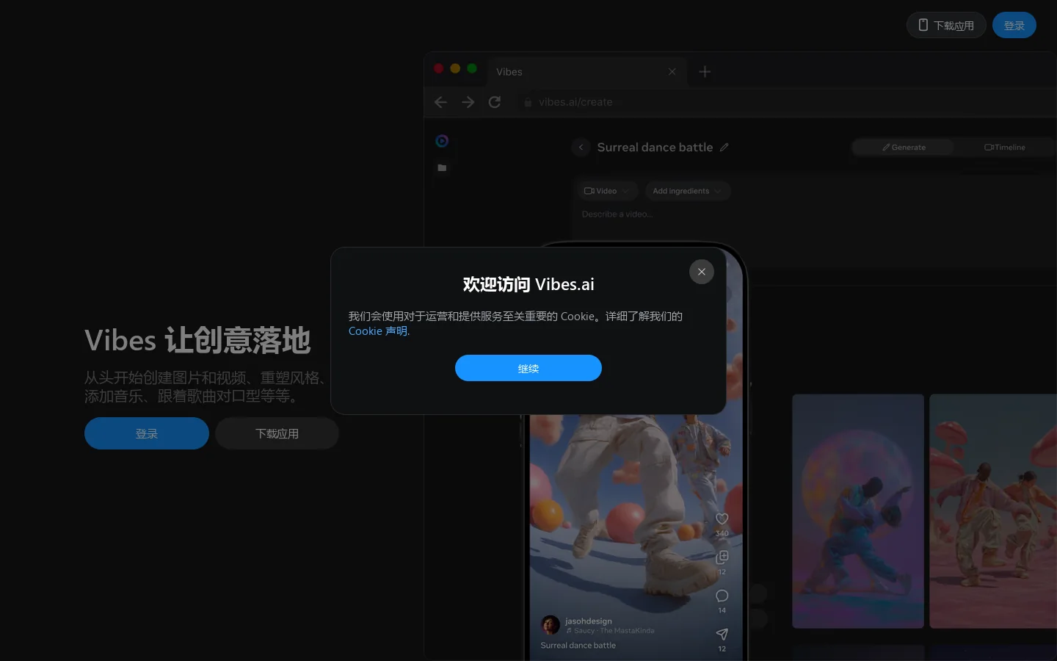Click the jasohdesign avatar
Screen dimensions: 1057x661
[551, 625]
